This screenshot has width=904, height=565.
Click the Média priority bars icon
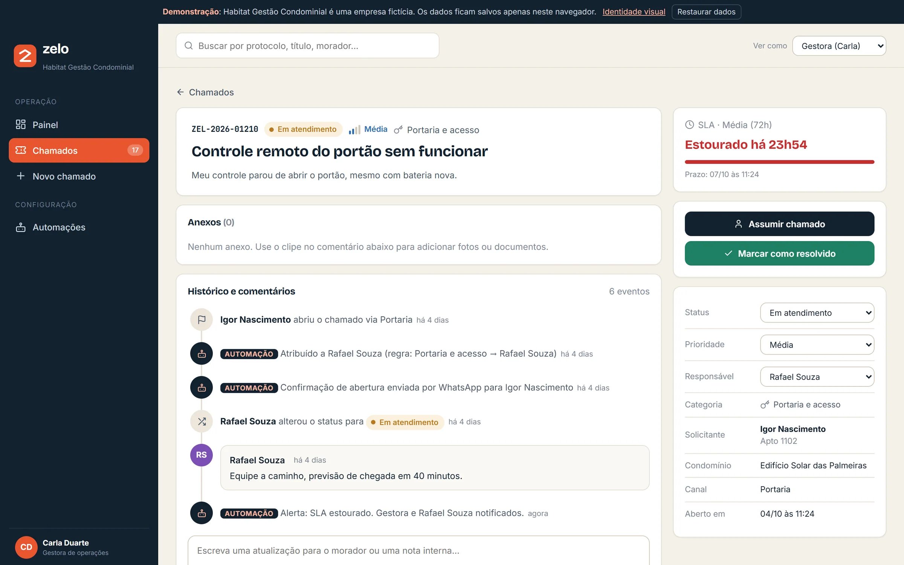tap(354, 130)
